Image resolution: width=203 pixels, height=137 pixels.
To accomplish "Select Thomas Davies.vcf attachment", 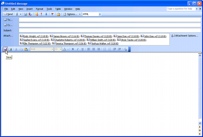I will (96, 36).
